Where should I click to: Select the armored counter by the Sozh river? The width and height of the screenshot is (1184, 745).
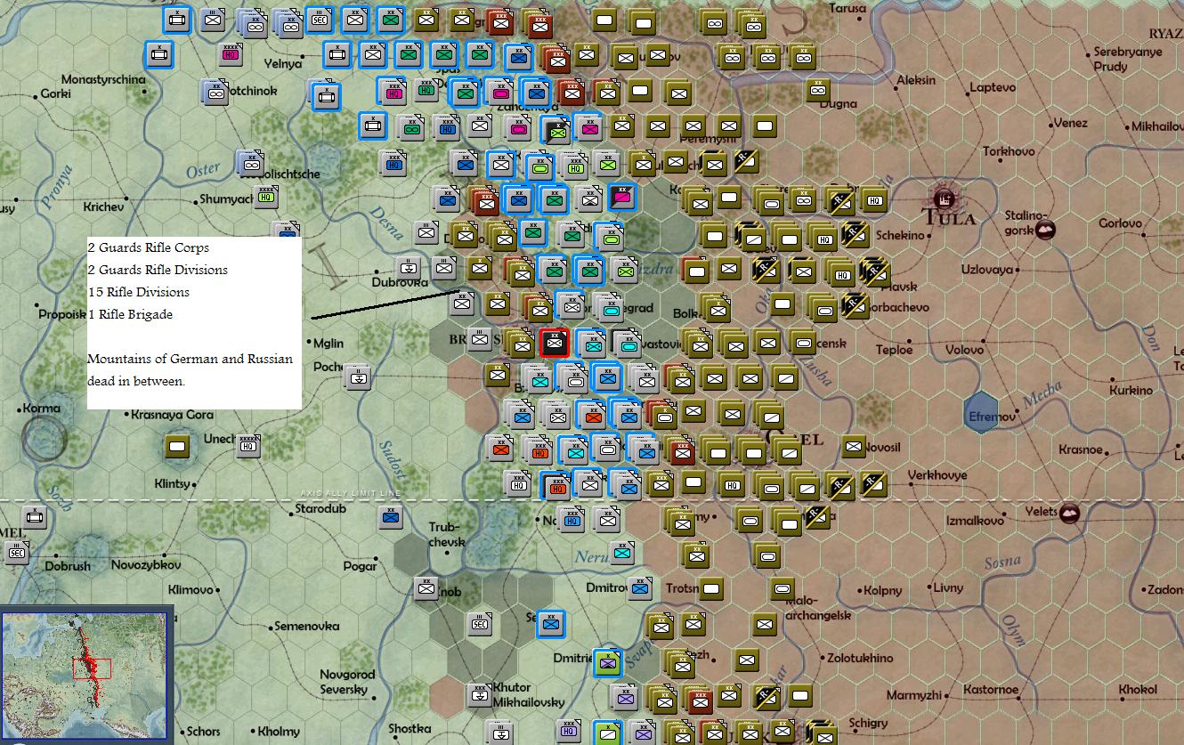(x=36, y=515)
